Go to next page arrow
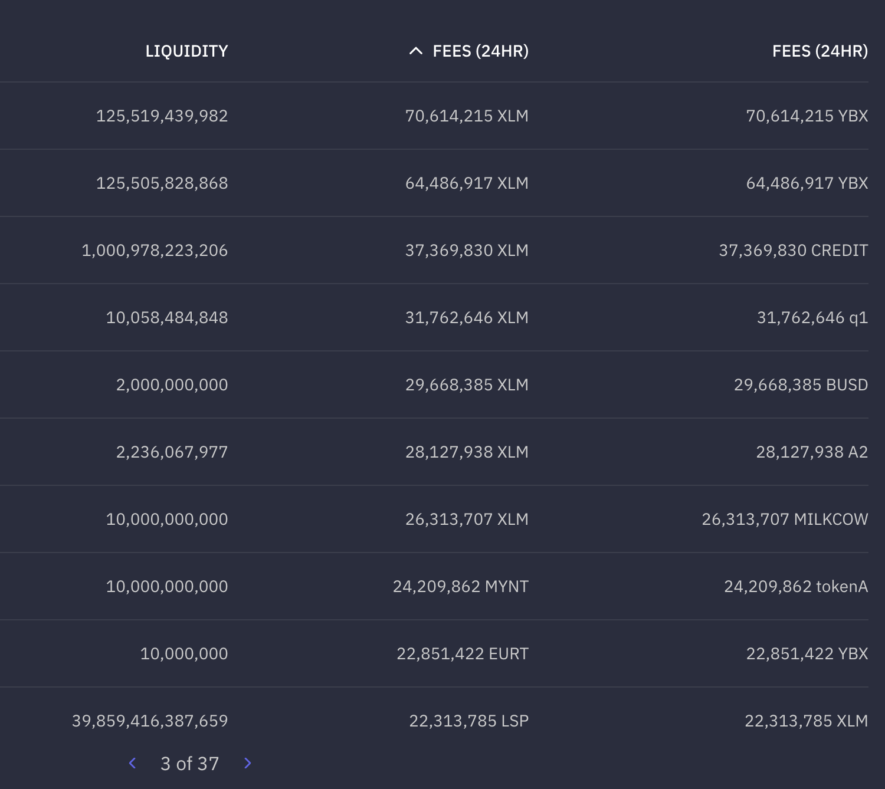Image resolution: width=885 pixels, height=789 pixels. (x=247, y=763)
